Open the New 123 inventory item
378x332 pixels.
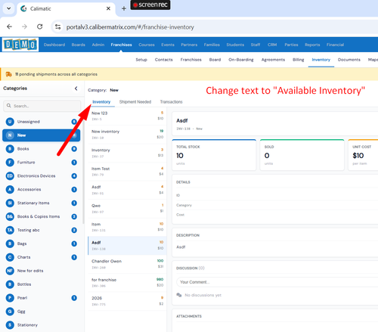coord(127,116)
